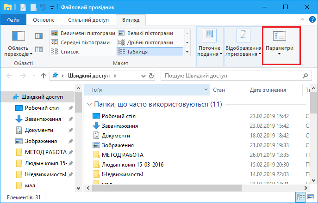This screenshot has height=203, width=318.
Task: Switch to large icons view via status bar icon
Action: (x=311, y=197)
